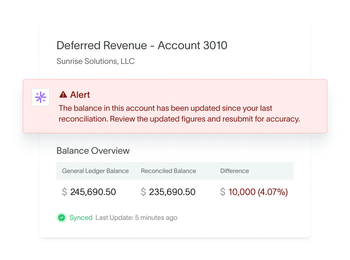Click the Difference value 10,000 (4.07%)
The width and height of the screenshot is (350, 260).
click(x=257, y=192)
